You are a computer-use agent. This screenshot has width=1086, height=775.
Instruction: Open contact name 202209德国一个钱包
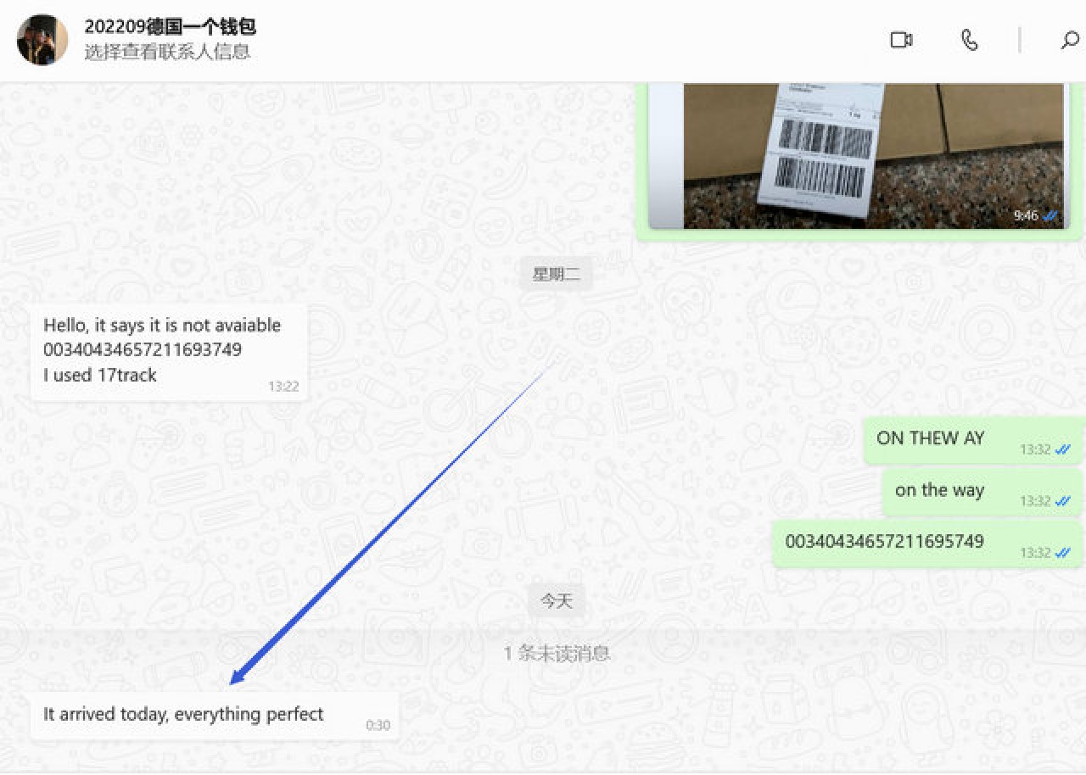(x=170, y=26)
